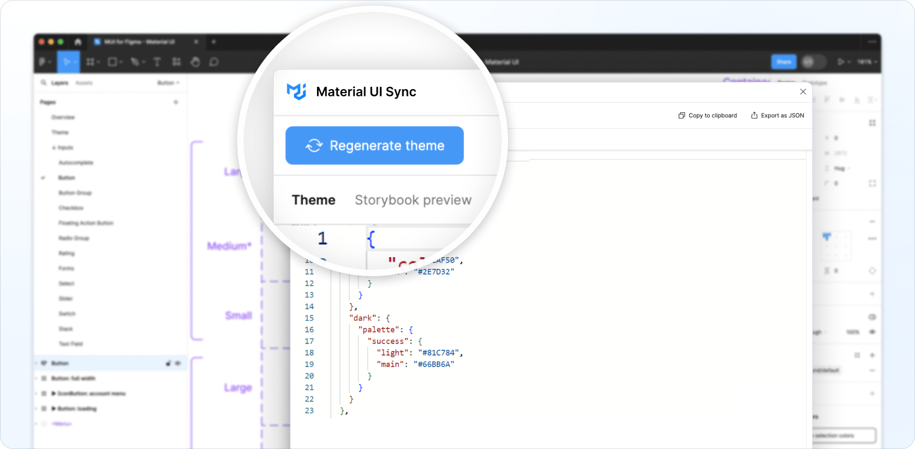Click the Copy to clipboard icon
Screen dimensions: 915x449
click(x=681, y=116)
